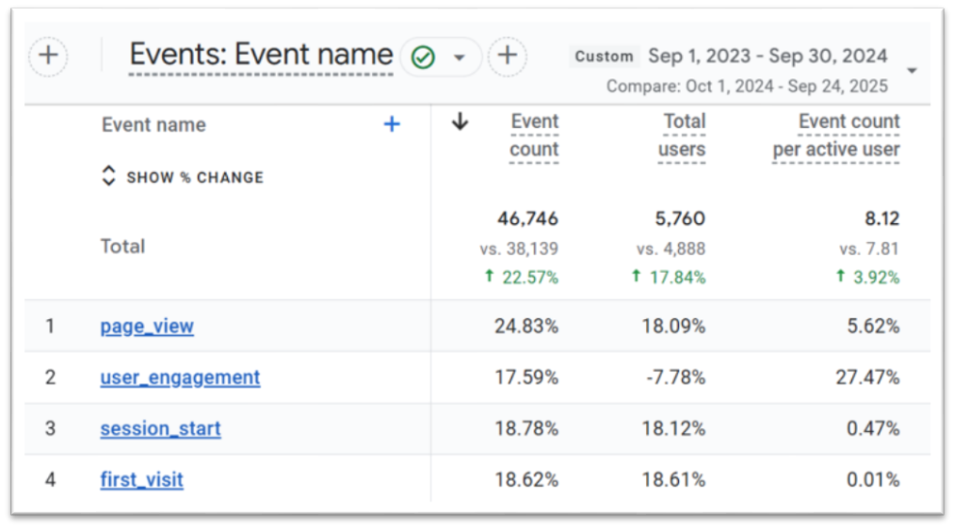Click the green checkmark status icon
The image size is (954, 528).
[x=424, y=57]
